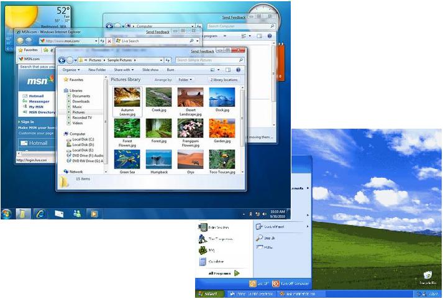The height and width of the screenshot is (299, 443).
Task: Select Documents in the Libraries tree
Action: coord(81,96)
